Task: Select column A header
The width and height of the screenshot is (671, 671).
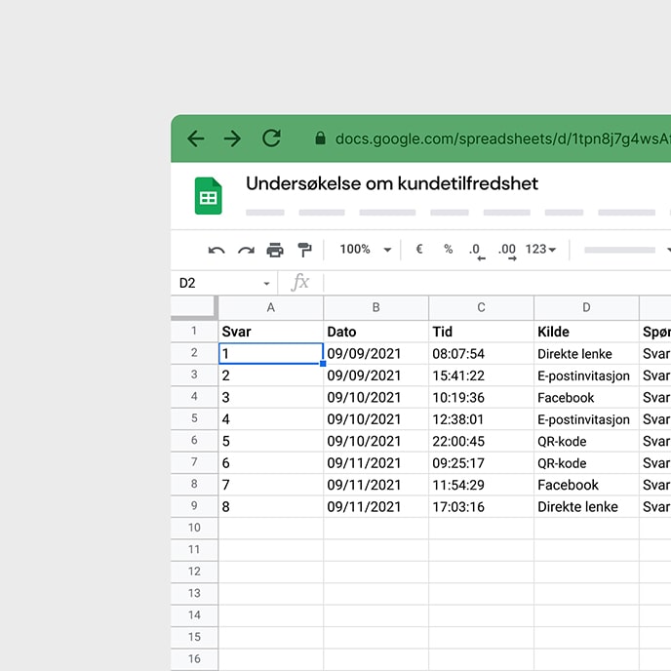Action: (271, 307)
